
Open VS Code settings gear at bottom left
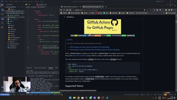pyautogui.click(x=2, y=91)
